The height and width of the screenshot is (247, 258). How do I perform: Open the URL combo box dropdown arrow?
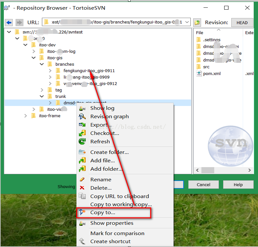(x=187, y=22)
